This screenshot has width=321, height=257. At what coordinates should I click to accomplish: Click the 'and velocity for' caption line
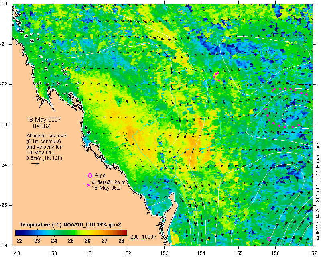click(44, 147)
